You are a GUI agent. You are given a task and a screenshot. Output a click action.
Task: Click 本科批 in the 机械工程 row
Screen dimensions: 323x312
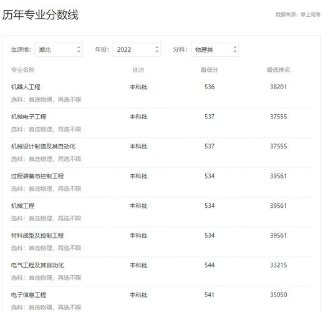coord(138,206)
